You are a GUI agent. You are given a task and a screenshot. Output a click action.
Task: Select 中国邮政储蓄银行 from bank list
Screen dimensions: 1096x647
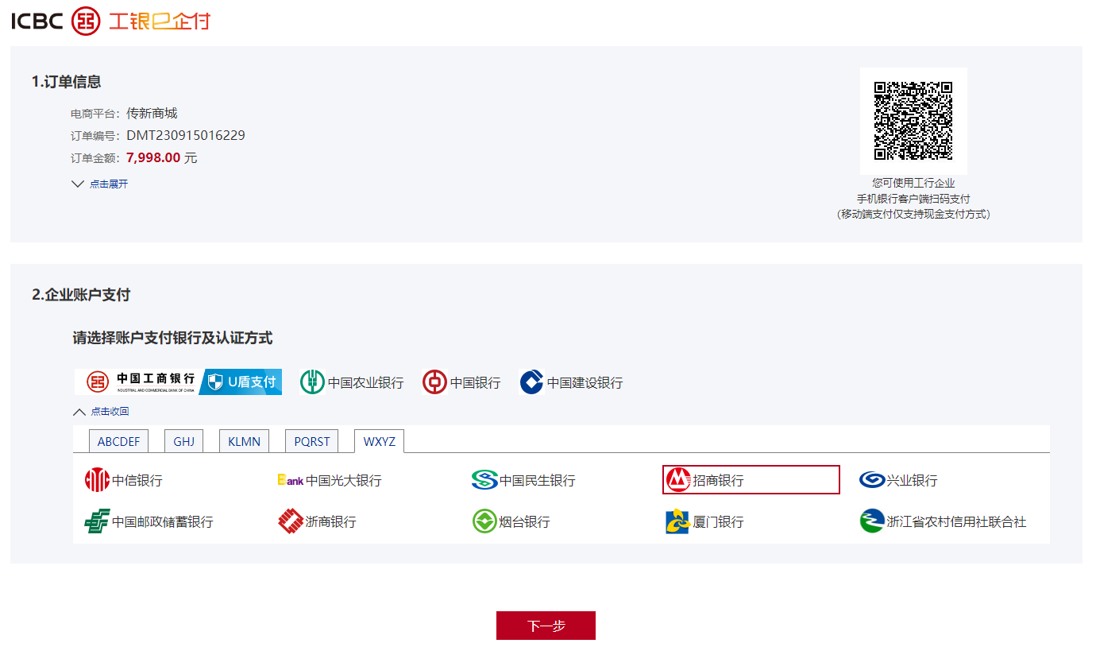[x=149, y=521]
